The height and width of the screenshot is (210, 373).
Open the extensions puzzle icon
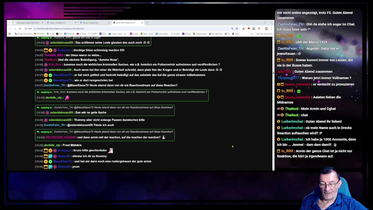click(x=259, y=29)
